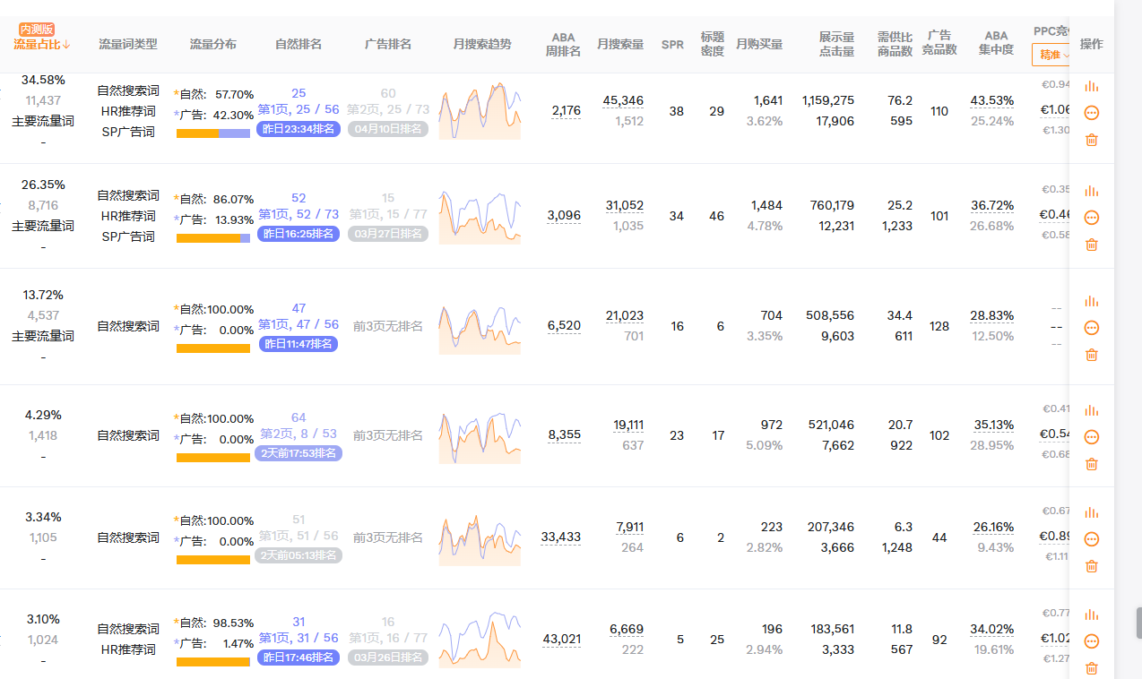Open bar chart icon for 3.10% row
This screenshot has height=679, width=1142.
tap(1091, 615)
